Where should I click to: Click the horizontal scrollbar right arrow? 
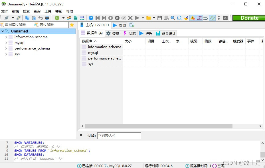[260, 126]
